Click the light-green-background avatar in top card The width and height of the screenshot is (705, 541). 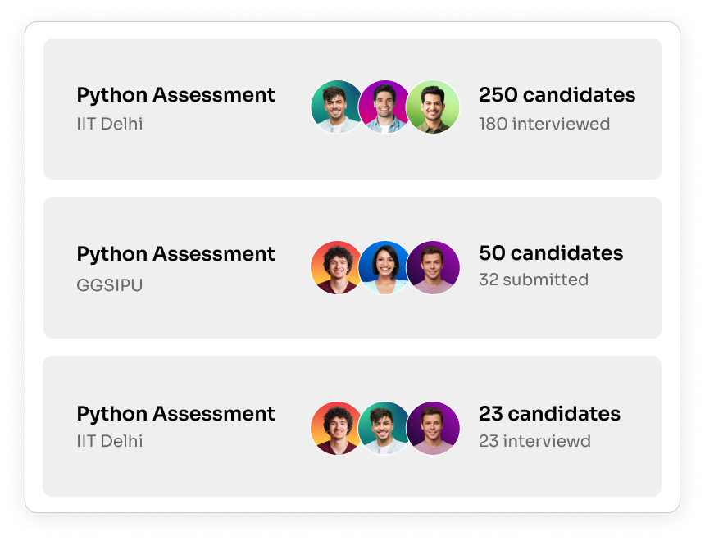point(433,107)
